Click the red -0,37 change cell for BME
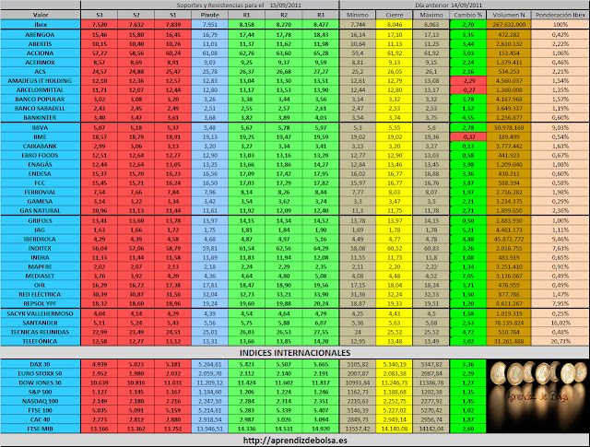 coord(468,137)
